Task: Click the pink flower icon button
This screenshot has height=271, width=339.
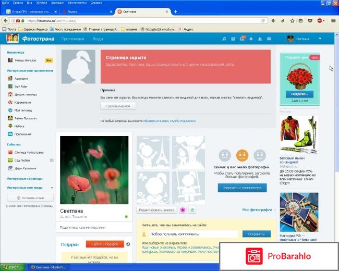Action: click(x=183, y=210)
